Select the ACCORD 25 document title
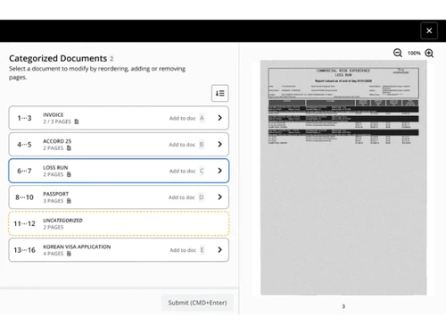 click(x=57, y=141)
